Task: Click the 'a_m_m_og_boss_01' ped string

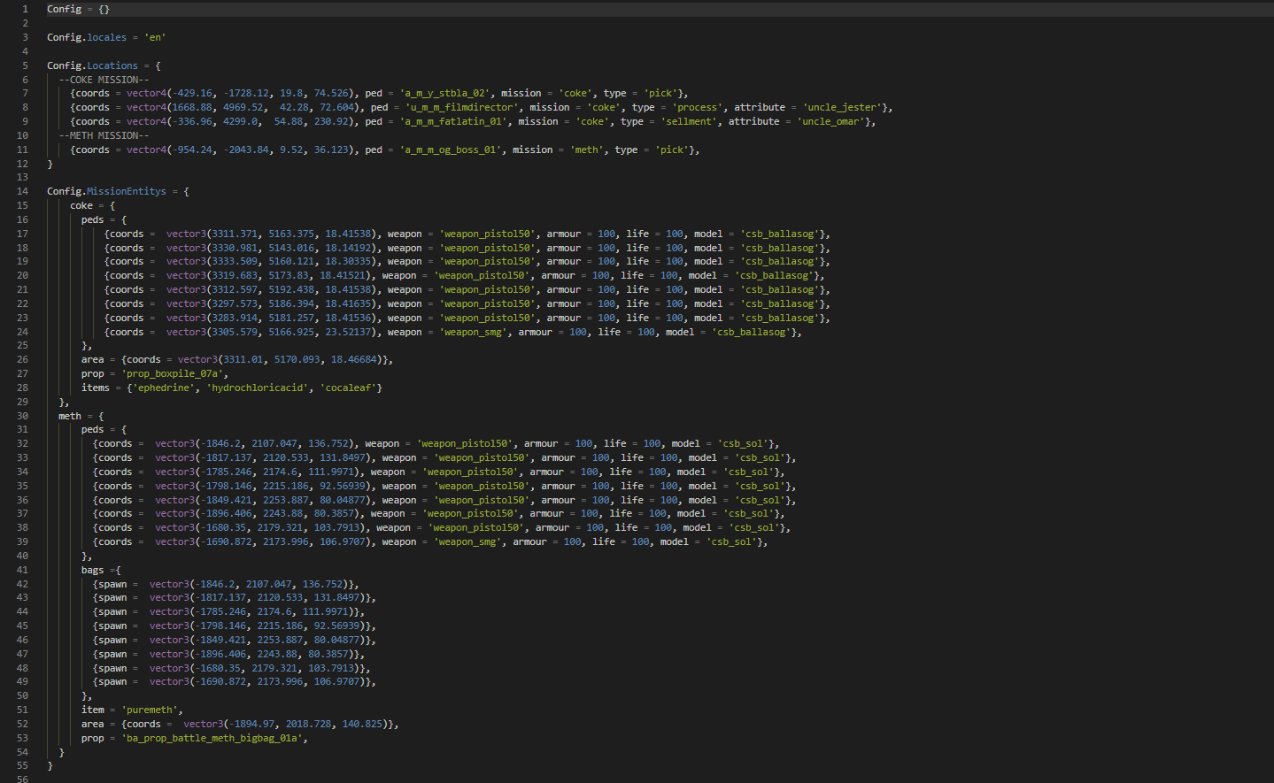Action: click(452, 150)
